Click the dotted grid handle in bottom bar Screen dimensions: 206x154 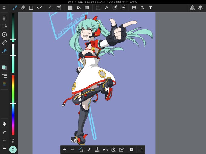141,149
